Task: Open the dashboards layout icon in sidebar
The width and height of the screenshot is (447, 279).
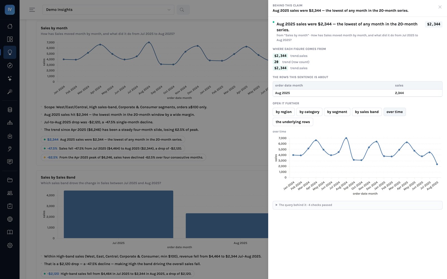Action: (x=10, y=39)
